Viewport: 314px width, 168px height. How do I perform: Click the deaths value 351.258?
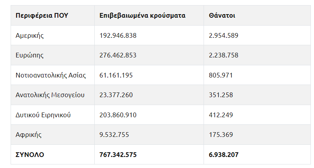[221, 95]
